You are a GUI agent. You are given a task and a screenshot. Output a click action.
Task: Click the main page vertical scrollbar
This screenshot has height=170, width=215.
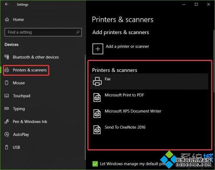214,61
